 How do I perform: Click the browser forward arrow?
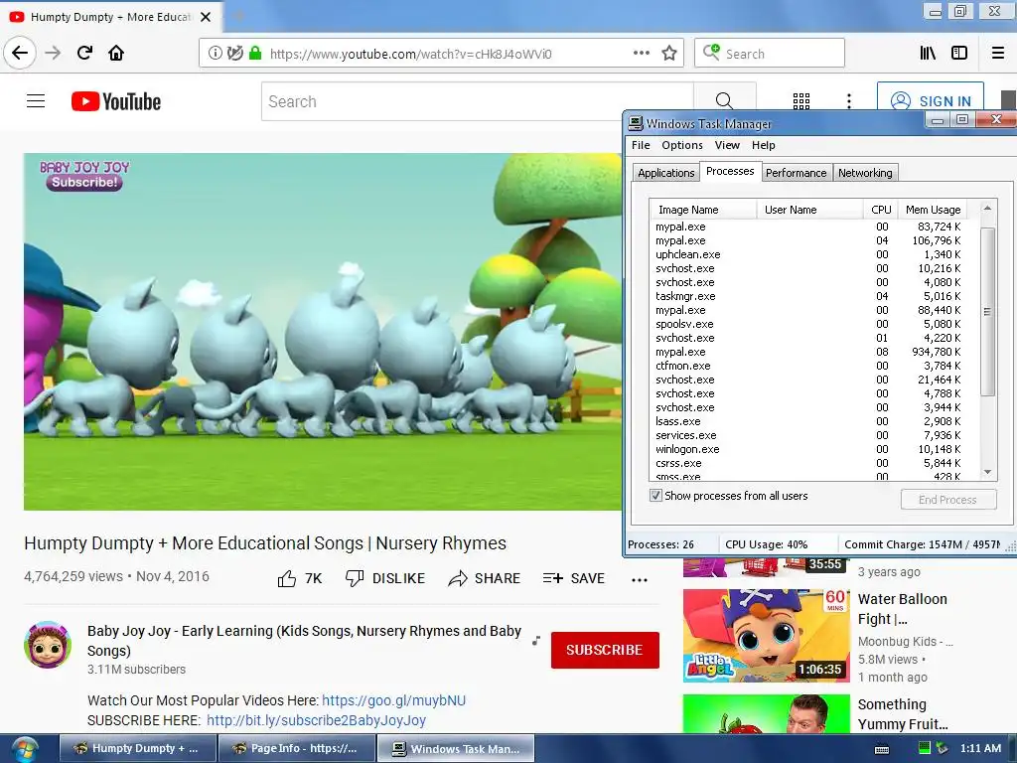tap(53, 53)
